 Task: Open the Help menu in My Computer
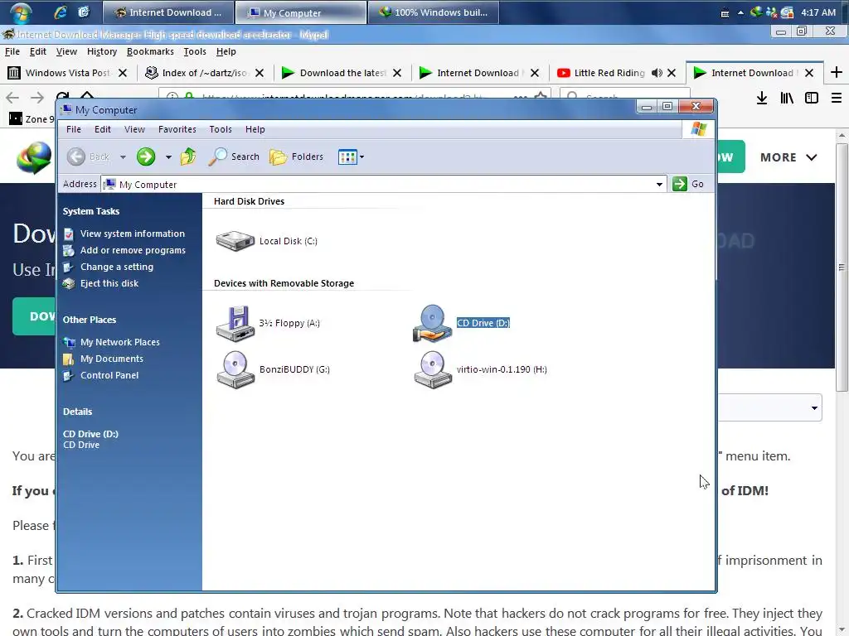(255, 129)
